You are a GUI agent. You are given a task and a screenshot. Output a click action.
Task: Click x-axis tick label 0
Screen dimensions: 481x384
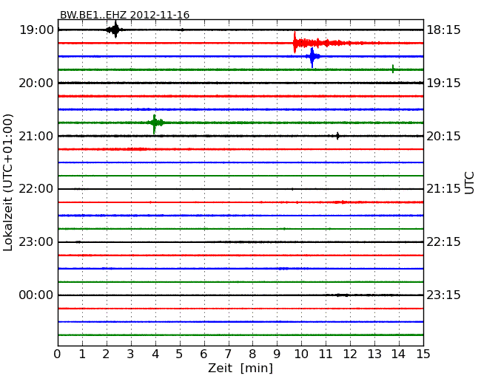point(58,354)
